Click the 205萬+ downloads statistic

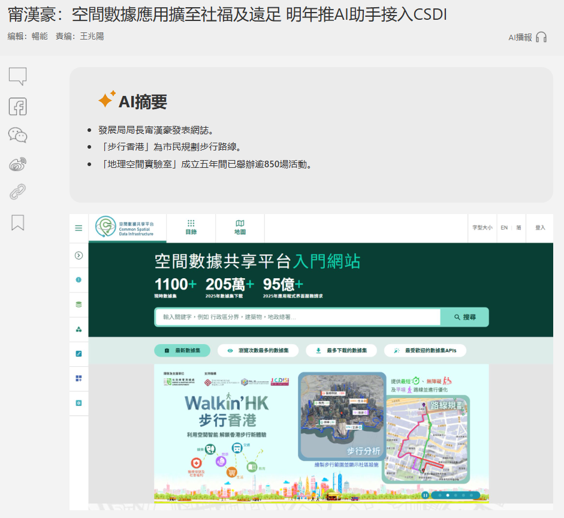coord(230,287)
